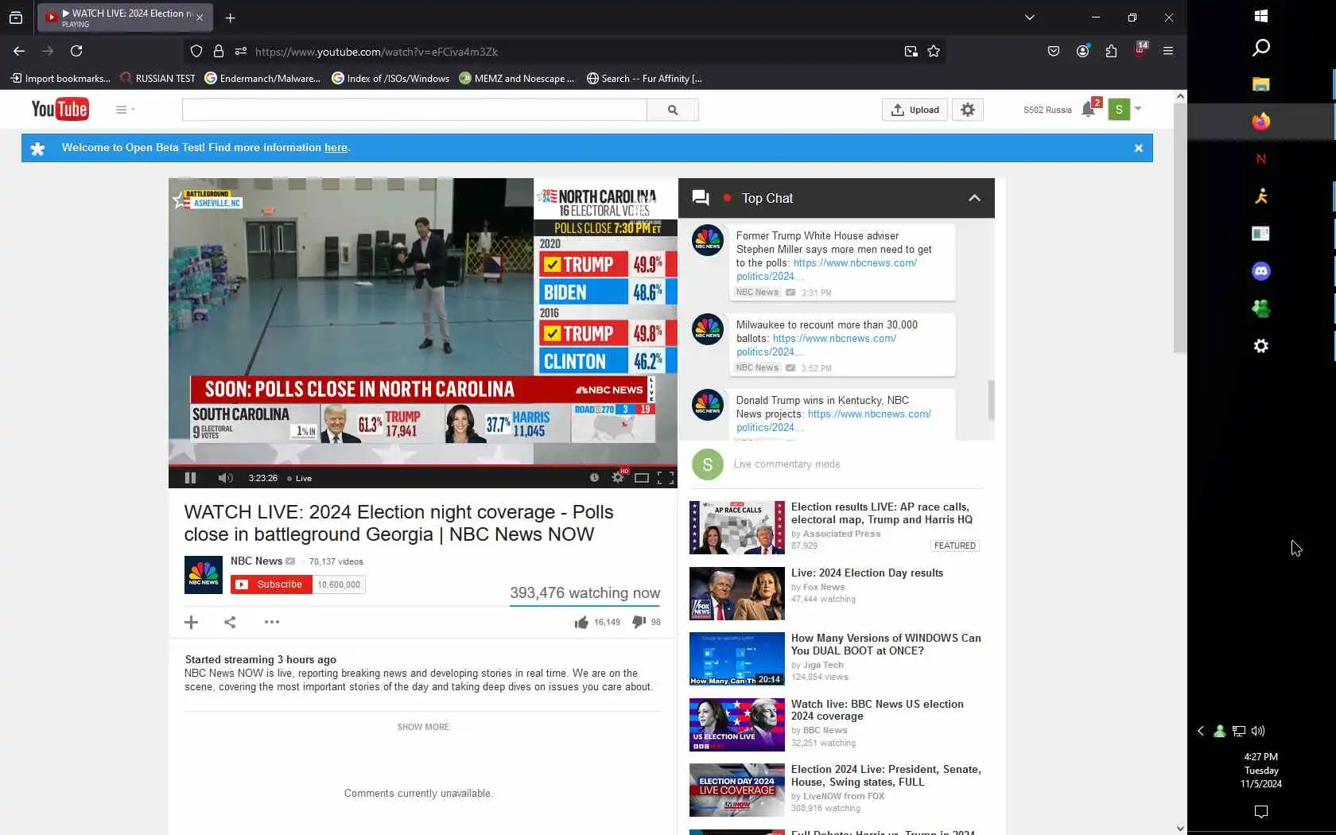Collapse the Top Chat panel

[974, 198]
